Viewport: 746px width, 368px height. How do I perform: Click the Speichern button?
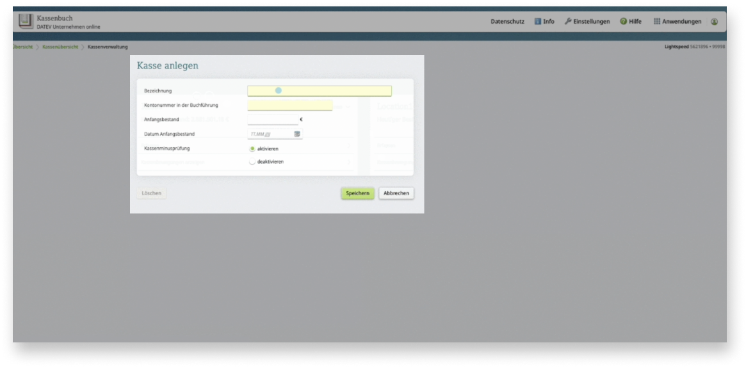[x=357, y=193]
